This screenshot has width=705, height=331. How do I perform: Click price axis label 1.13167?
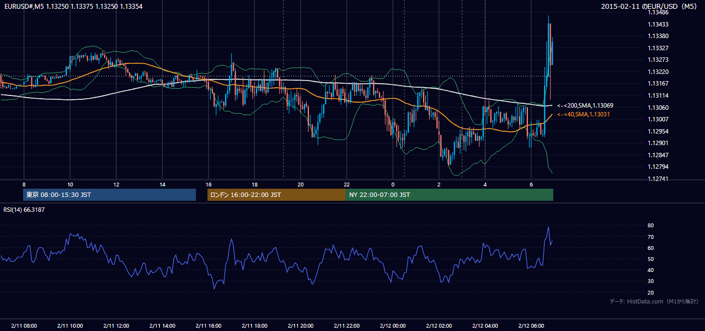(x=659, y=83)
